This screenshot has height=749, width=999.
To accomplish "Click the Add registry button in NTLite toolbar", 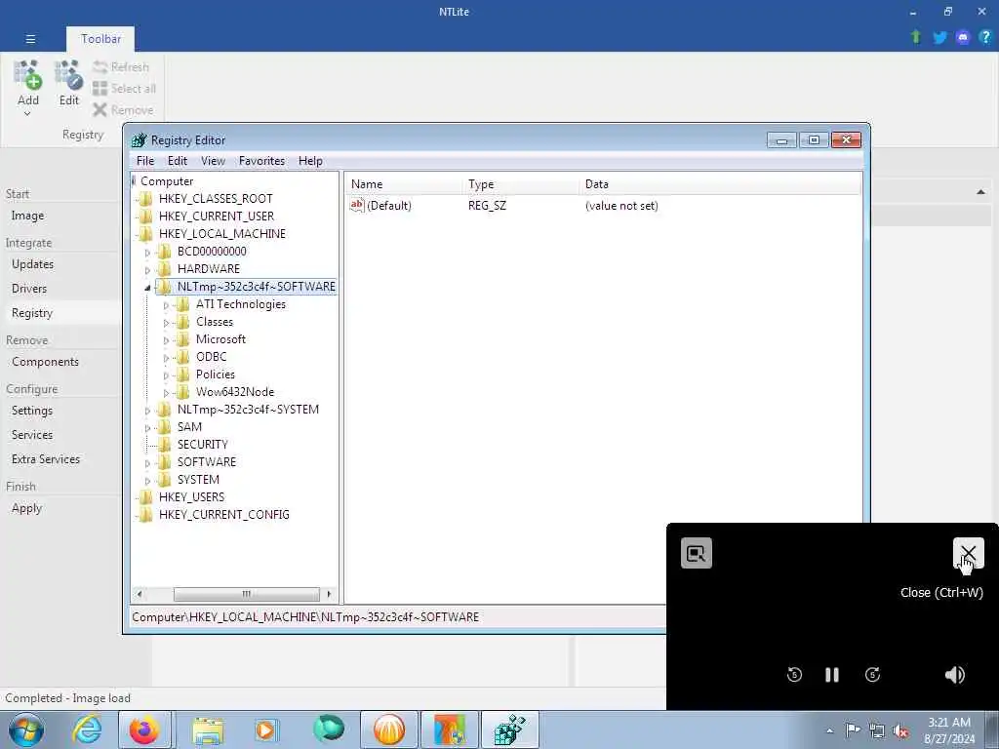I will coord(28,87).
